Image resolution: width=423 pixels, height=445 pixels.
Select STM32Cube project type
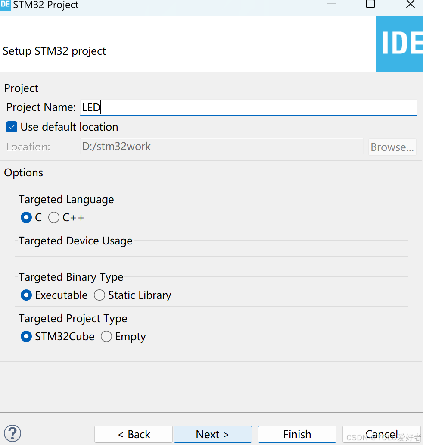[26, 337]
